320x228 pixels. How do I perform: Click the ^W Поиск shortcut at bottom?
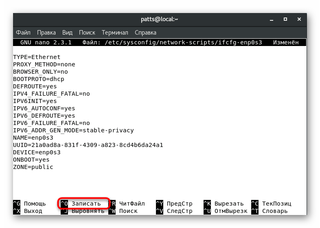click(123, 211)
